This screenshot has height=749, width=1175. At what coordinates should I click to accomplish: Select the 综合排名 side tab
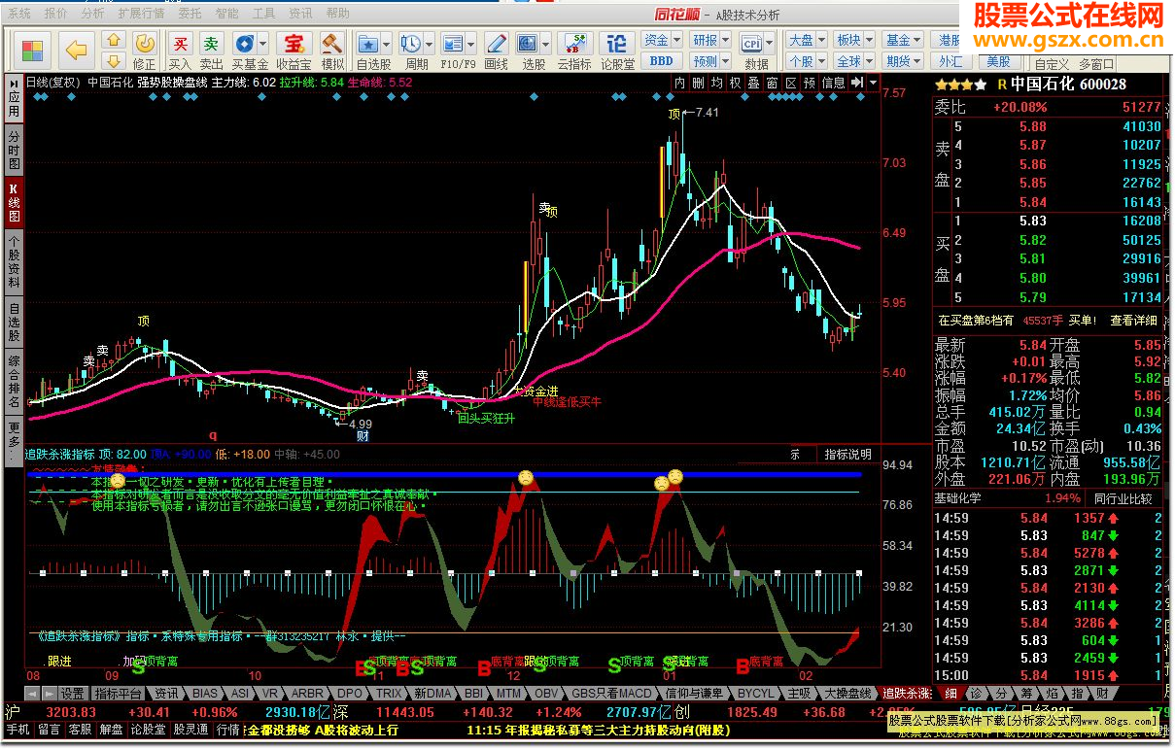point(14,381)
